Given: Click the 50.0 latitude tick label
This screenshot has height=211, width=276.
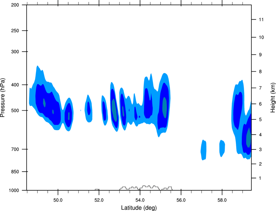Looking at the screenshot, I should pyautogui.click(x=58, y=200).
